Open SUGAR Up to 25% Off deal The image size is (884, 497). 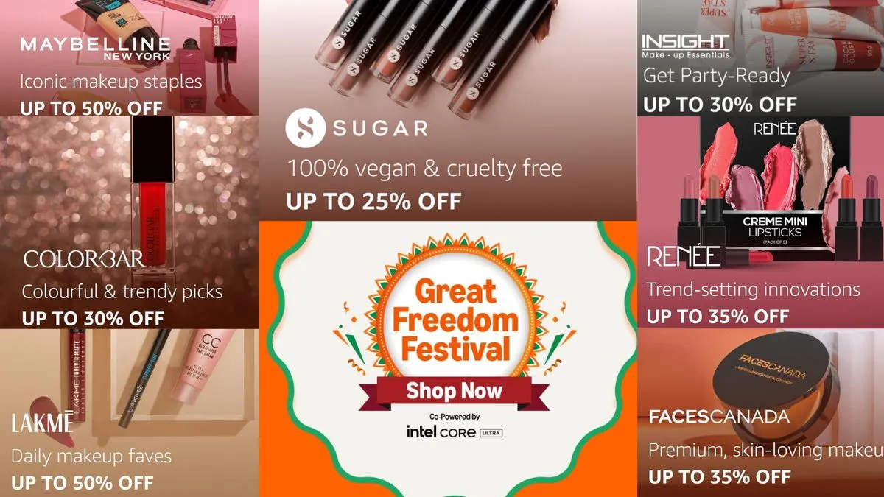tap(373, 200)
